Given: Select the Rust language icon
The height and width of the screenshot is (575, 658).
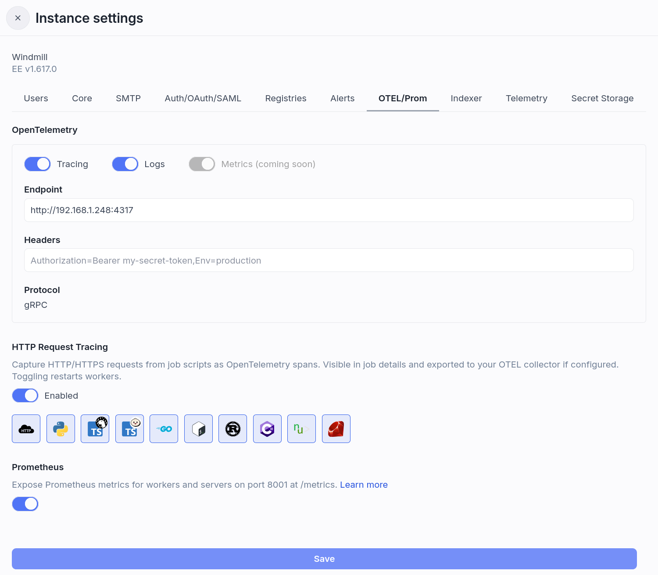Looking at the screenshot, I should point(232,429).
